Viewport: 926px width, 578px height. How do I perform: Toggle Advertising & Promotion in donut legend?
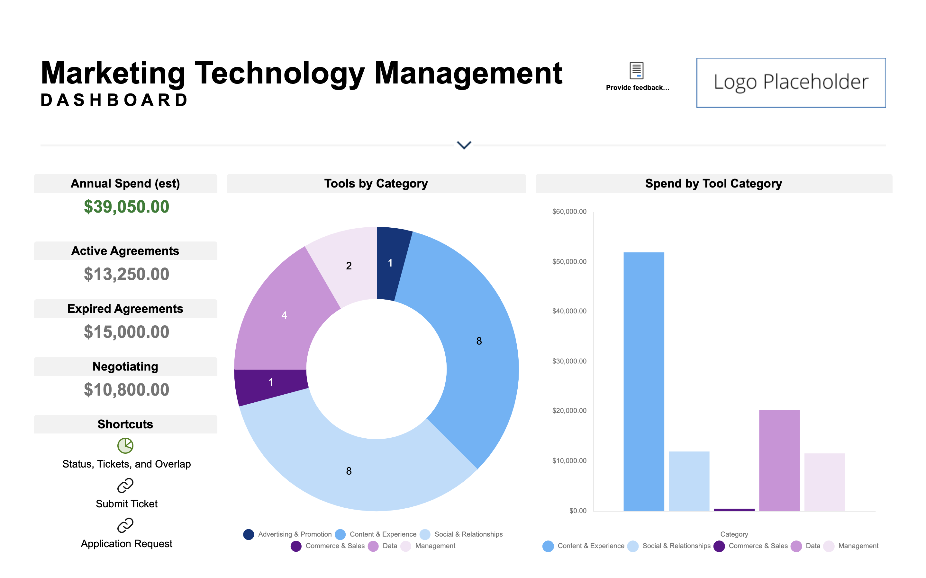294,534
